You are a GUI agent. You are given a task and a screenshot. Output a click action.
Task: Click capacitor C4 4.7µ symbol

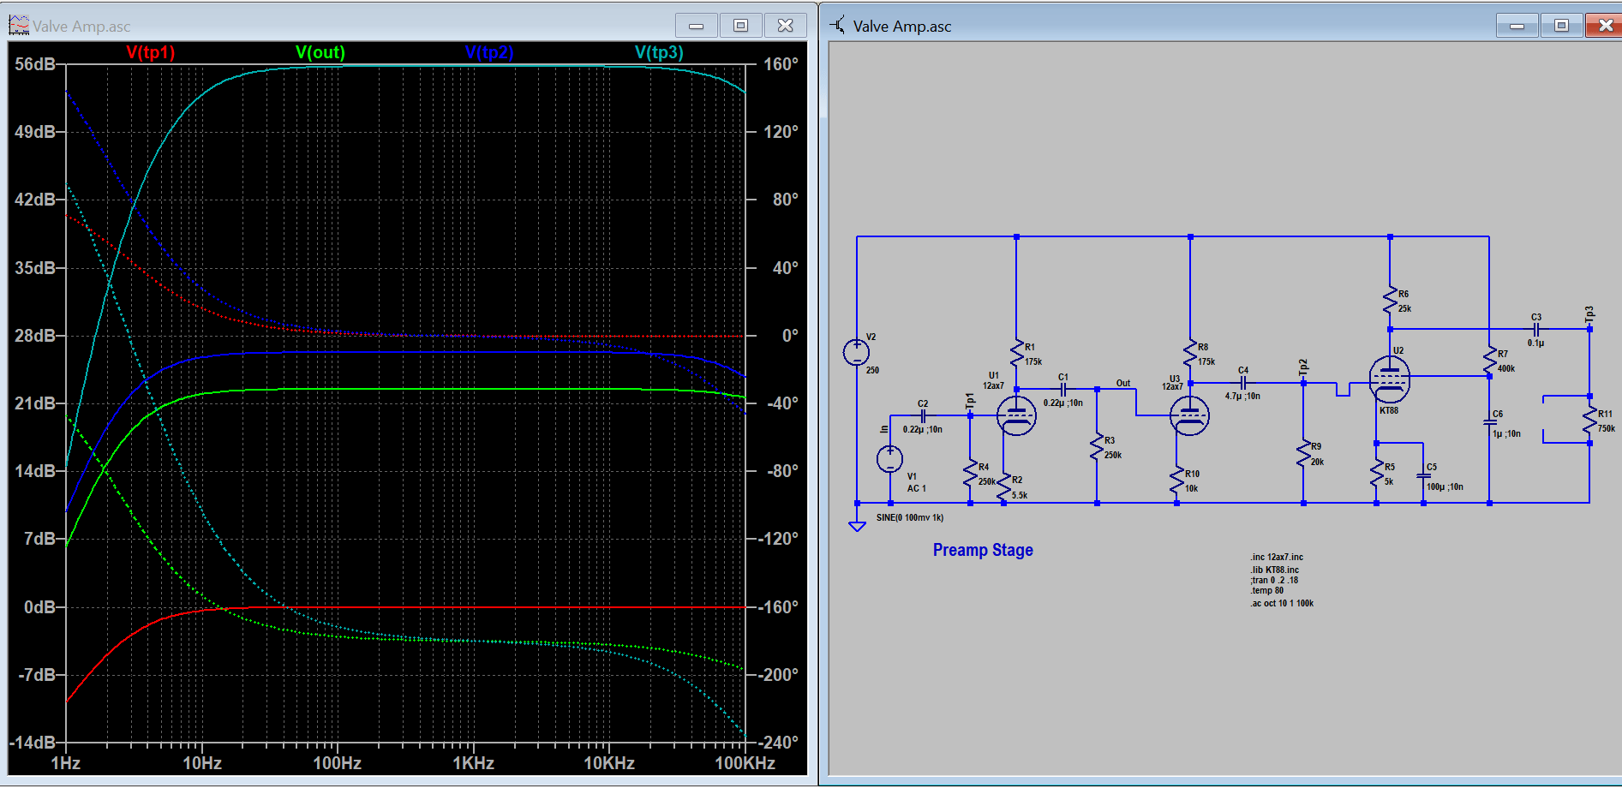click(1243, 383)
